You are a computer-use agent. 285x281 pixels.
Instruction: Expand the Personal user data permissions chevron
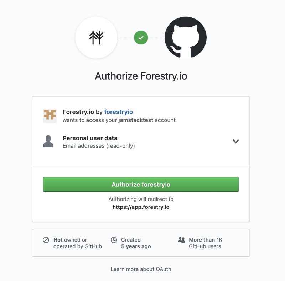[235, 141]
